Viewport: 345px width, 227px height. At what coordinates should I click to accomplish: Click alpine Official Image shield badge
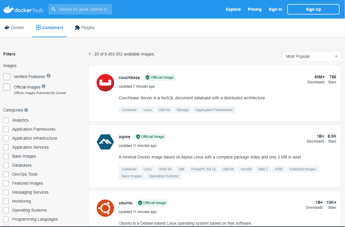tap(150, 137)
